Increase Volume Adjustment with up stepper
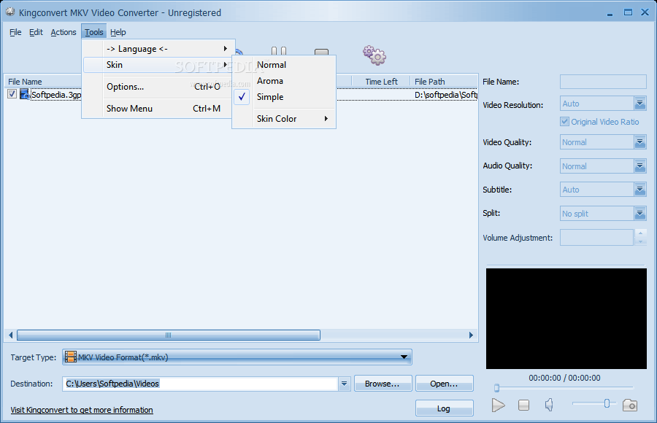This screenshot has width=657, height=423. pyautogui.click(x=640, y=233)
